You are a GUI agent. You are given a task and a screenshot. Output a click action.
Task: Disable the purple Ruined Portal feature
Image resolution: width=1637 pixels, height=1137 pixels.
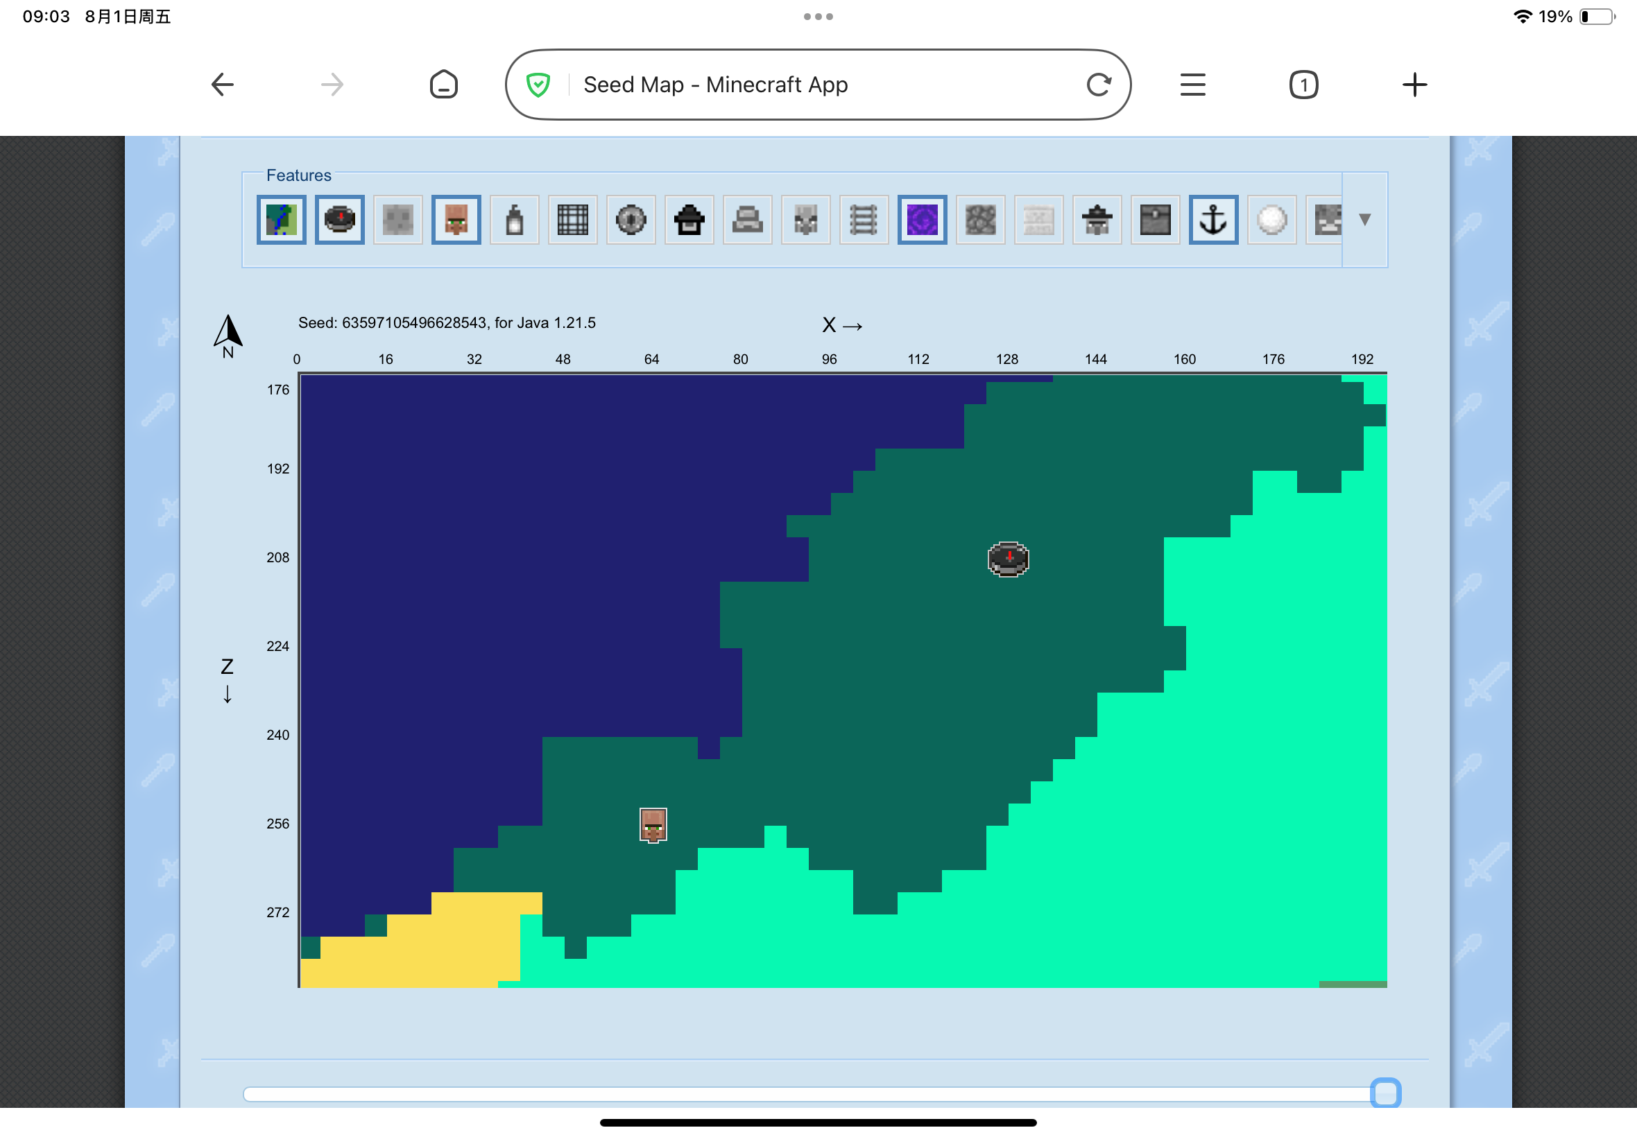(922, 219)
